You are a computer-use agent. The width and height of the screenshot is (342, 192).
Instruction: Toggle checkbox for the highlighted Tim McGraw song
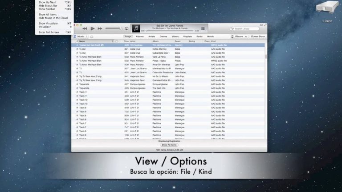point(77,45)
